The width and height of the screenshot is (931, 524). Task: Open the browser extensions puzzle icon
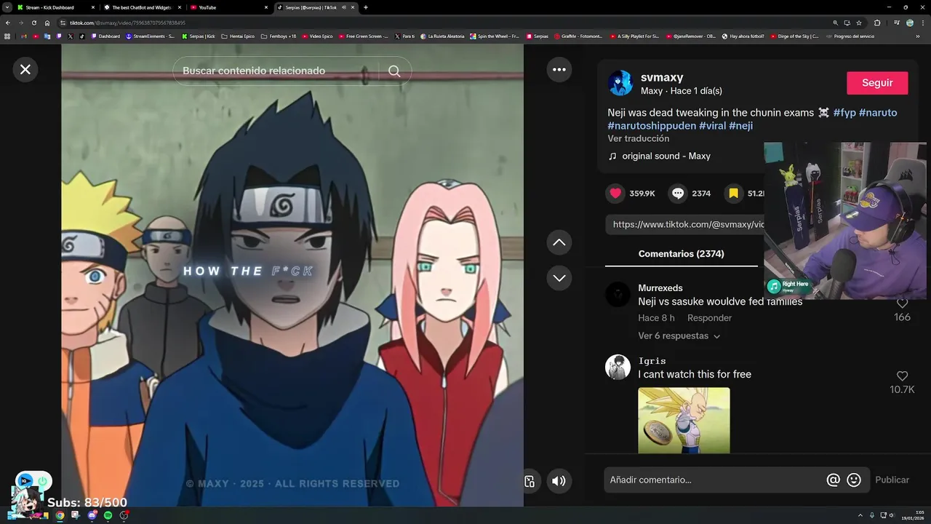coord(877,23)
